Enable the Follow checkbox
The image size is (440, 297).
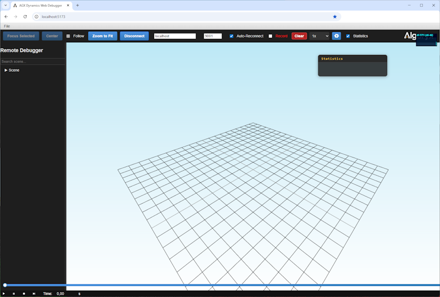click(x=68, y=36)
